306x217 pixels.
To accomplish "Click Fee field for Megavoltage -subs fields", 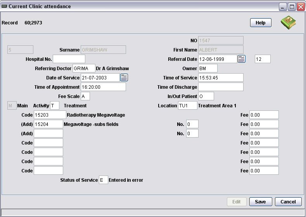I will 264,124.
